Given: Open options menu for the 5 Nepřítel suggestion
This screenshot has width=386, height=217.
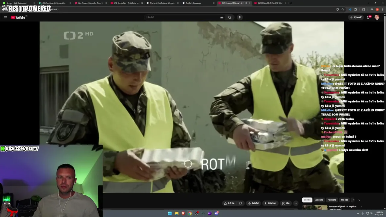Looking at the screenshot, I should click(x=362, y=207).
